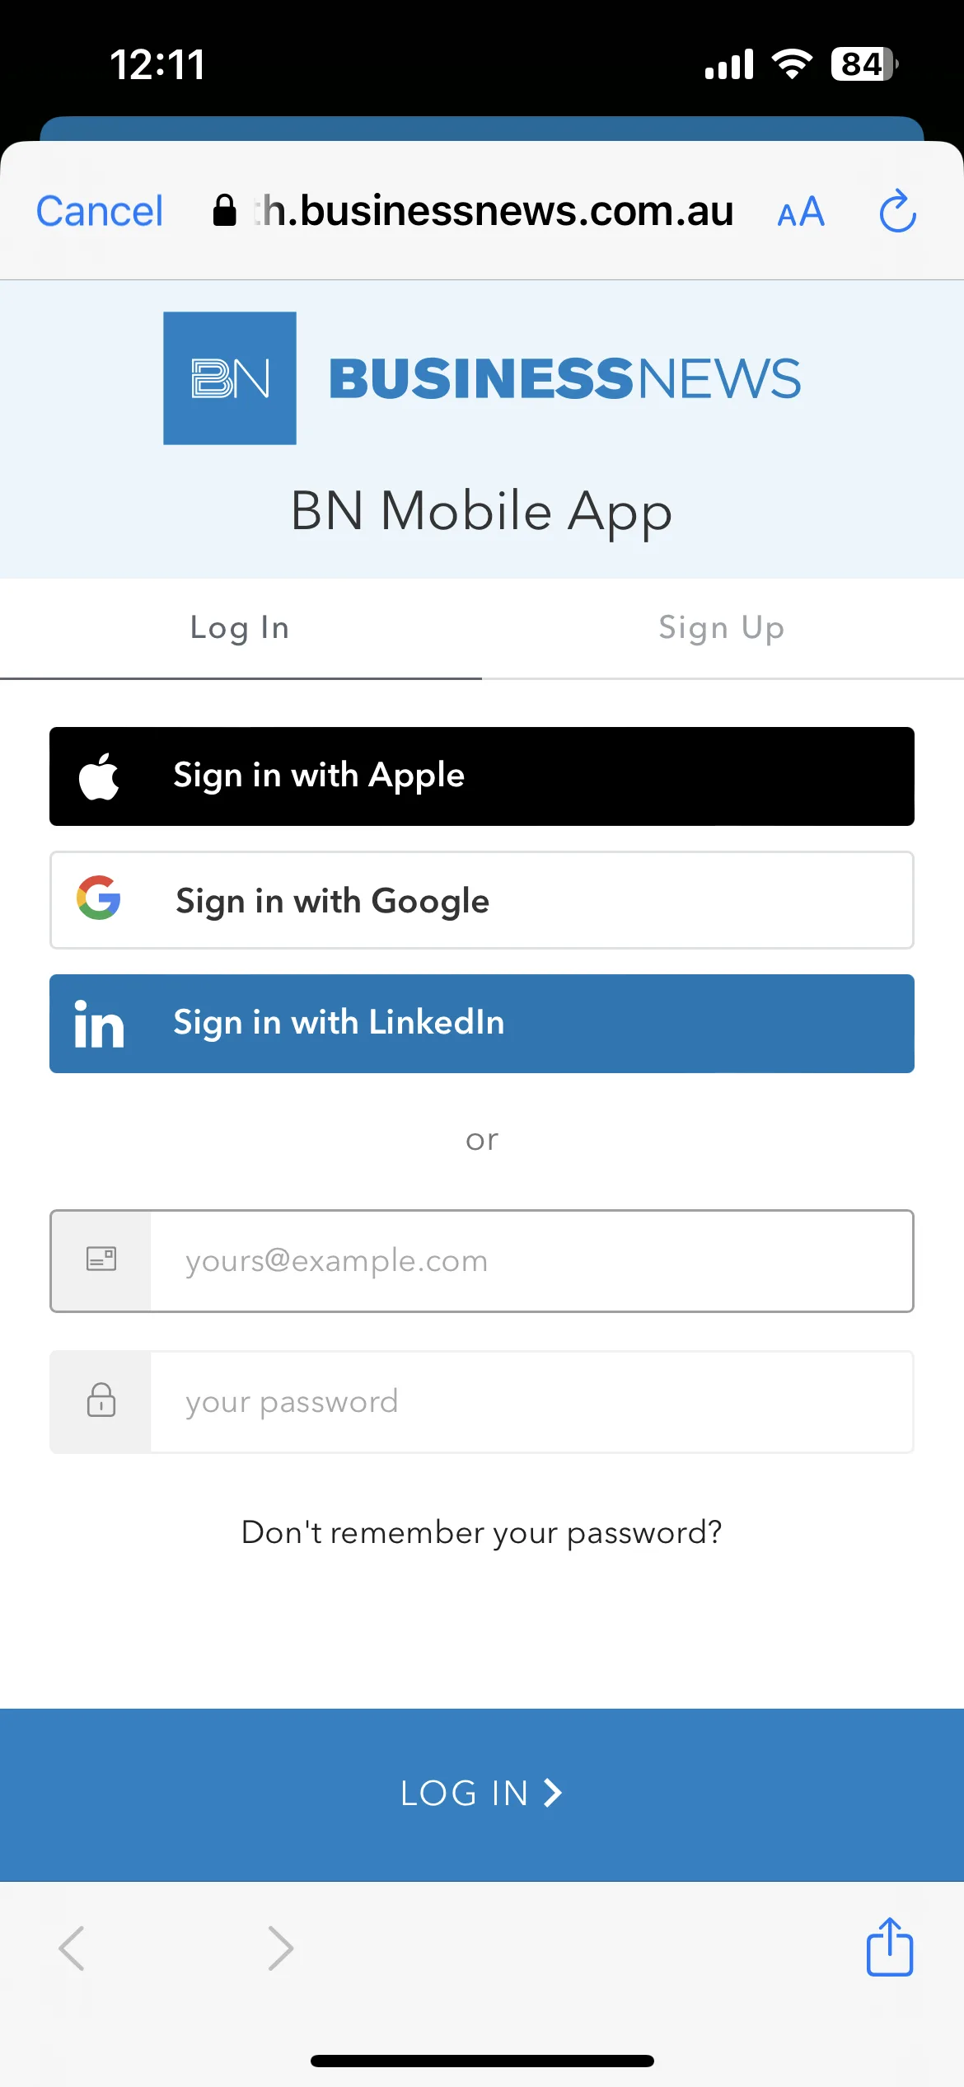Choose Sign in with Apple

[482, 776]
